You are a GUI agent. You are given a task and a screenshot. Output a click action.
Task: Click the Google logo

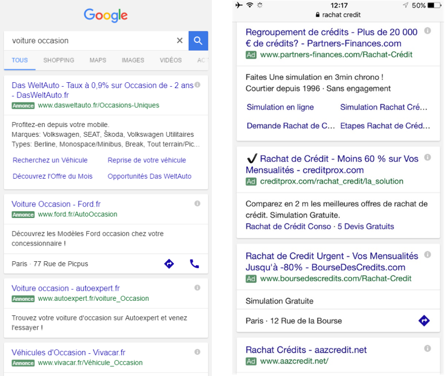click(x=105, y=15)
